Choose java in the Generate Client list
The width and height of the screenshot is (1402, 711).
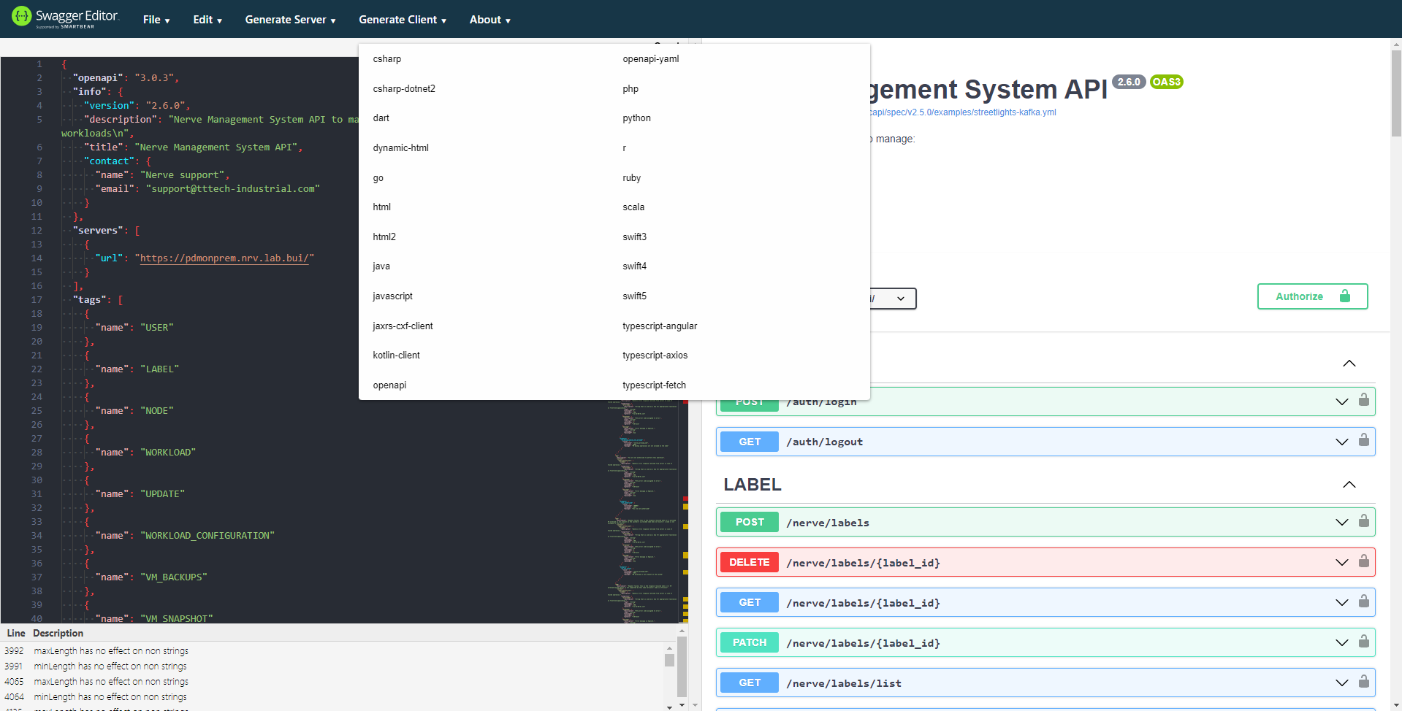point(381,266)
